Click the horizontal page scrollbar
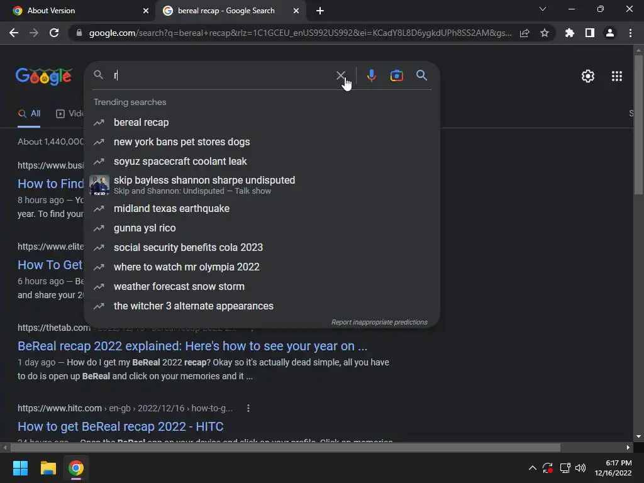This screenshot has height=483, width=644. pyautogui.click(x=285, y=447)
